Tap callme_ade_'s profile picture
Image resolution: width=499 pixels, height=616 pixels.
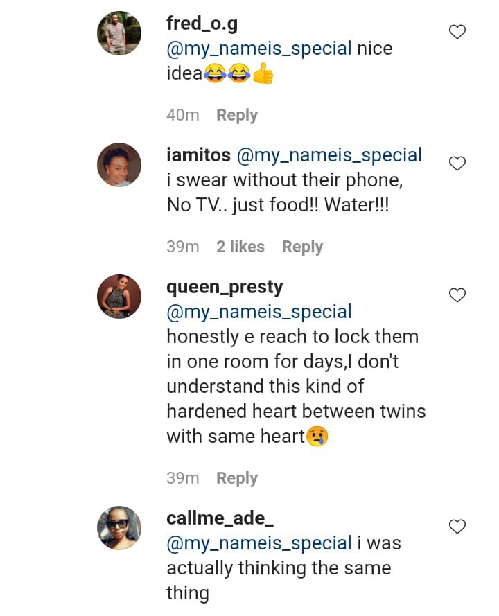click(119, 527)
